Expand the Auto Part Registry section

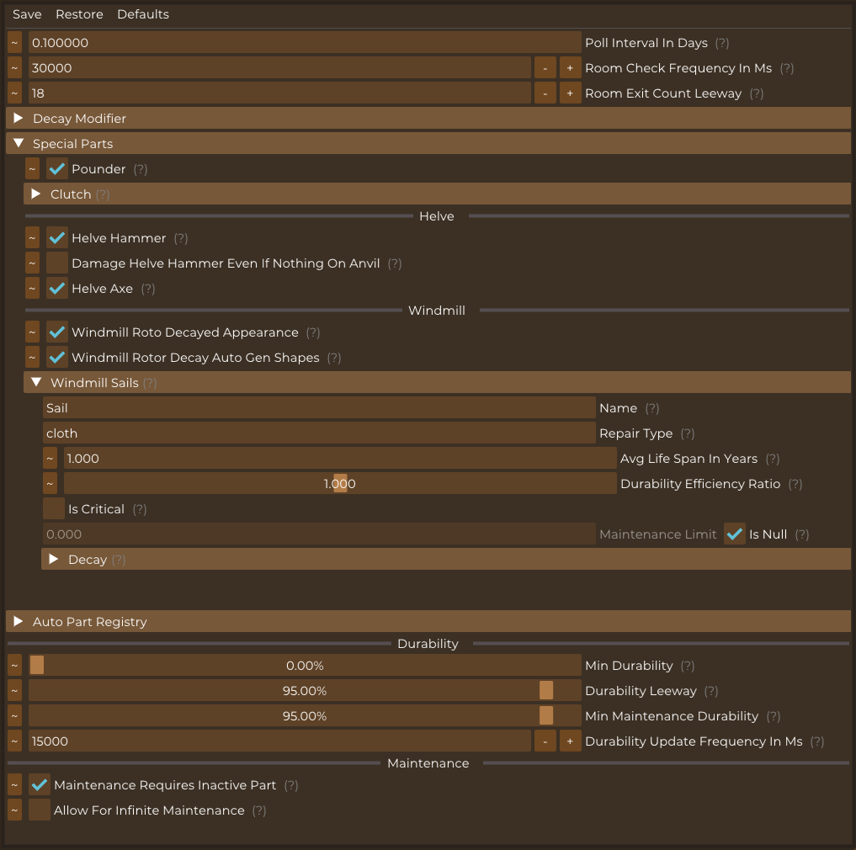tap(428, 621)
